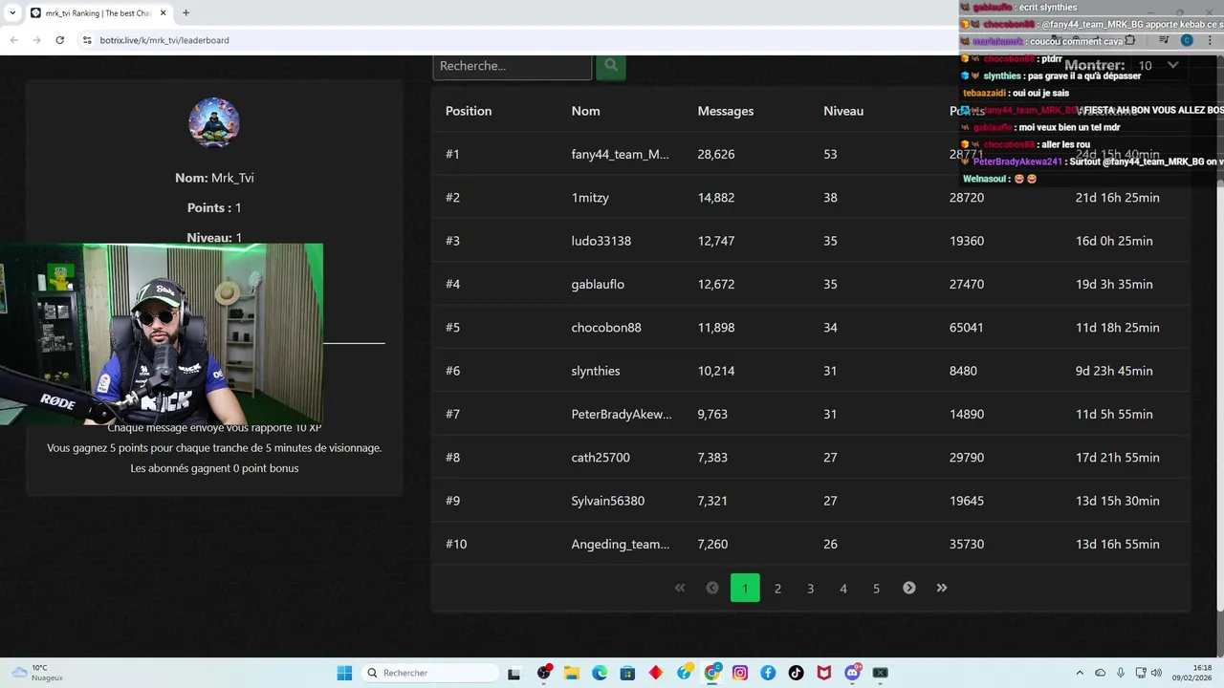
Task: Click the Messages column header
Action: (726, 111)
